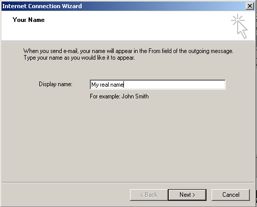257x207 pixels.
Task: Click the Next button
Action: pos(187,195)
